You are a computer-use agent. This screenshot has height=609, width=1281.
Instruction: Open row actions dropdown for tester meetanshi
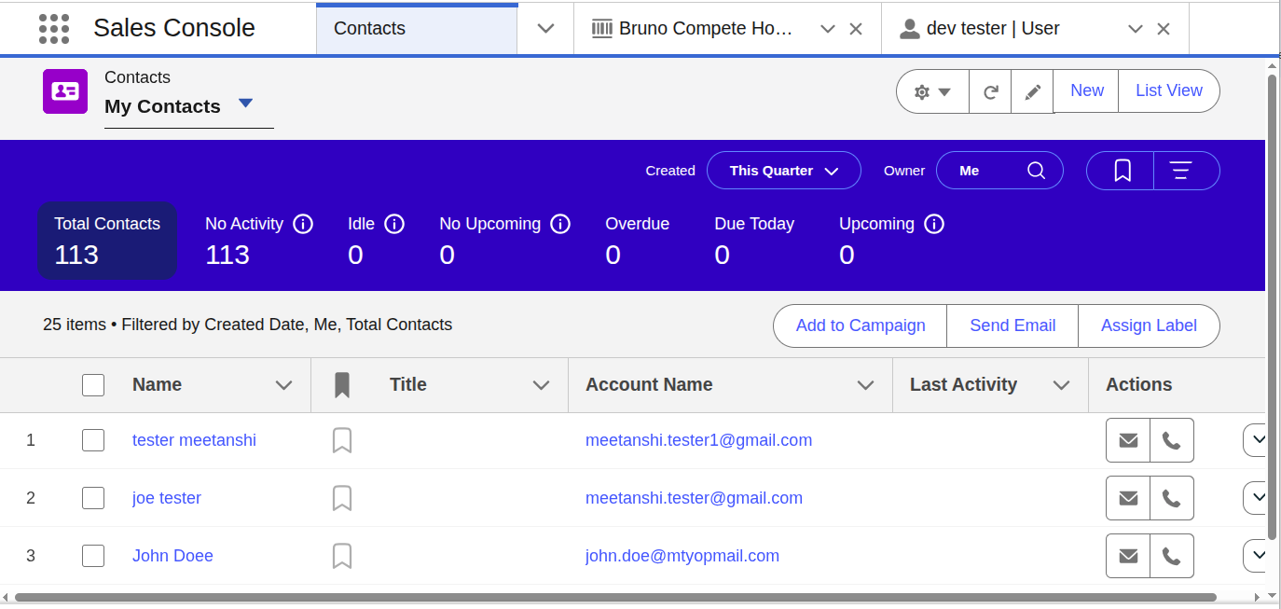1255,439
